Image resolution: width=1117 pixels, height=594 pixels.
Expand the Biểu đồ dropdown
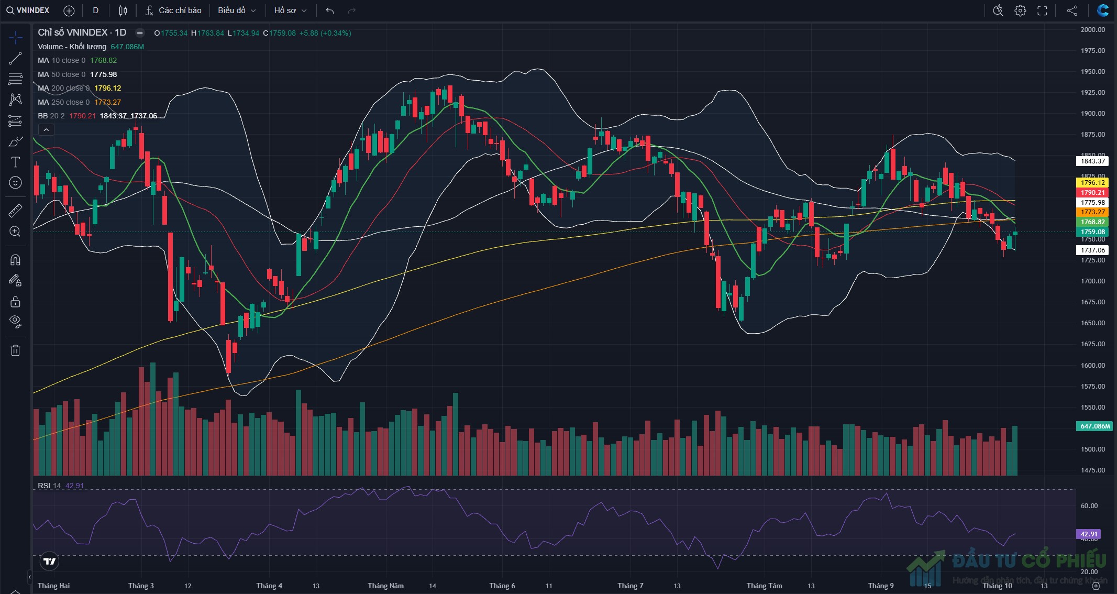(x=237, y=10)
